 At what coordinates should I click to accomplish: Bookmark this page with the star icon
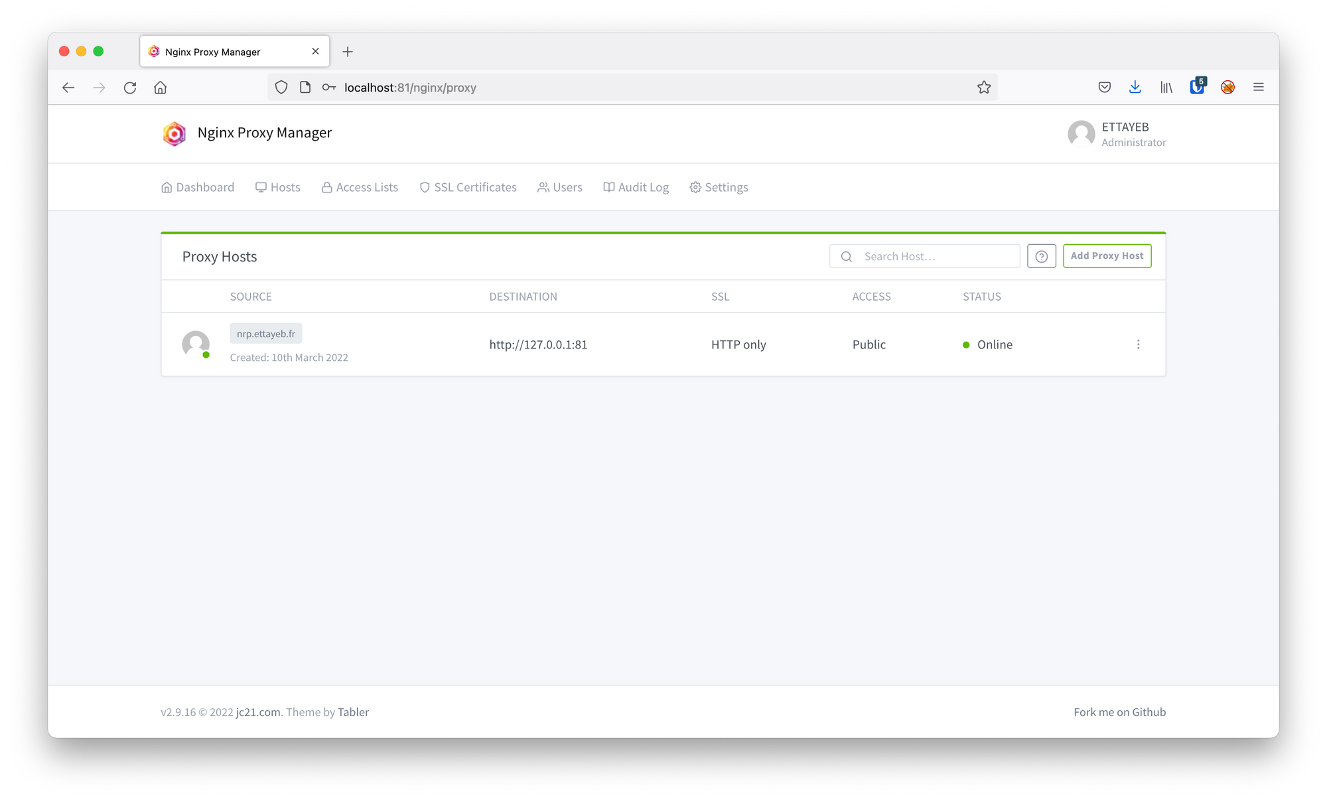984,88
